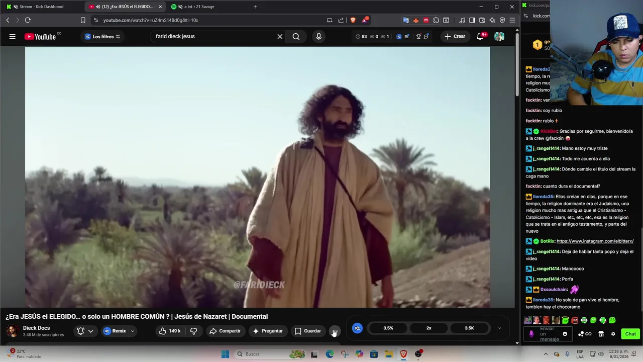Open the vidIQ trophy icon

(418, 36)
